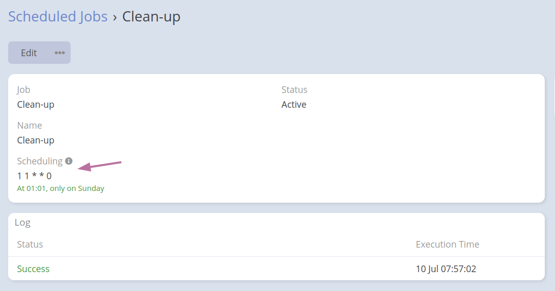Click the 'At 01:01, only on Sunday' text
This screenshot has width=555, height=291.
[60, 188]
